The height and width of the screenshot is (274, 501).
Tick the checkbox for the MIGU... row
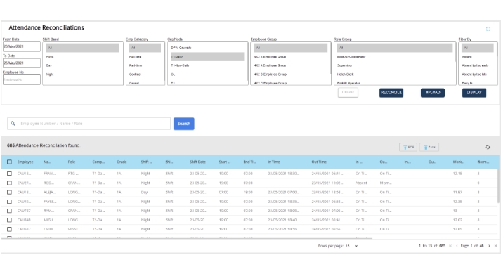pyautogui.click(x=9, y=220)
